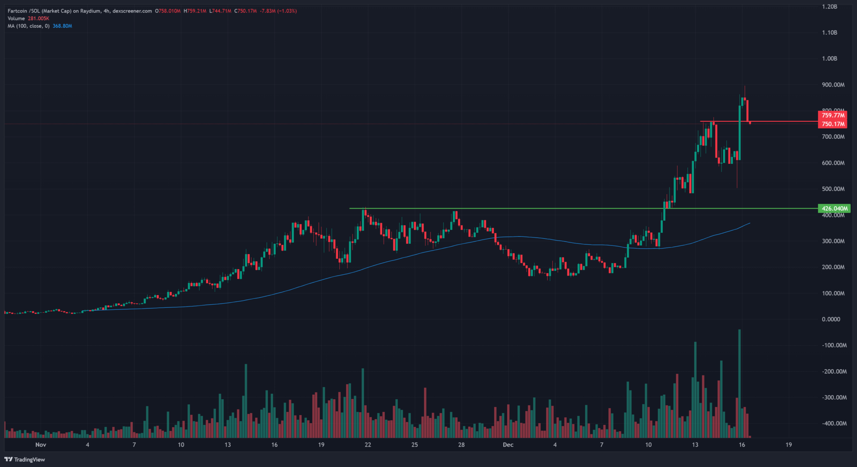
Task: Click the MA value 368.80M
Action: point(62,26)
